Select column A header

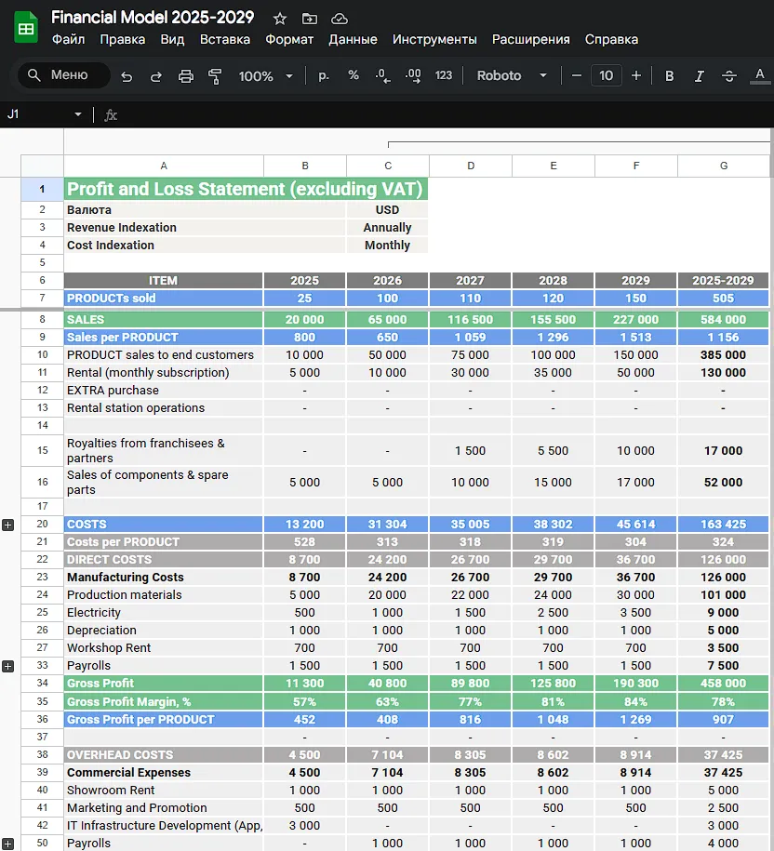[164, 166]
